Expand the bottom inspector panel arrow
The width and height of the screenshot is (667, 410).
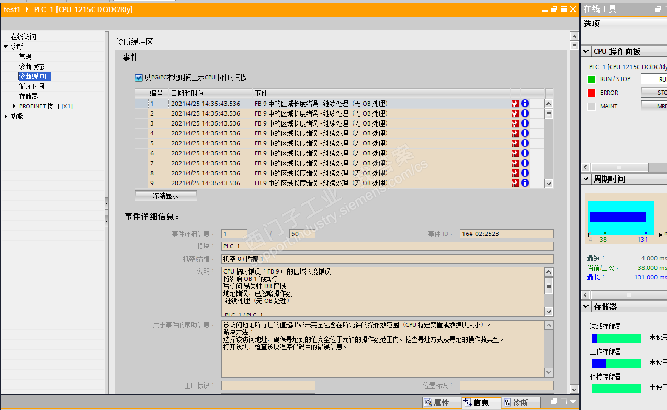click(x=572, y=402)
